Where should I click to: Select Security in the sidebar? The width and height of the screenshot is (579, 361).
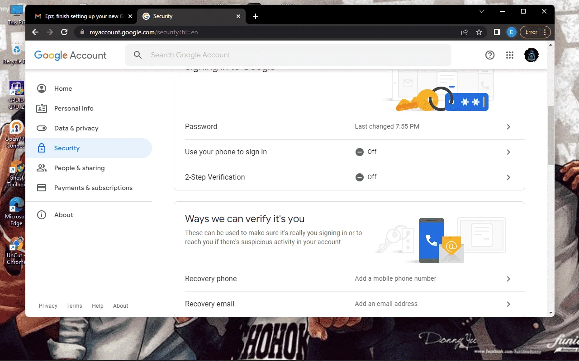(x=89, y=148)
